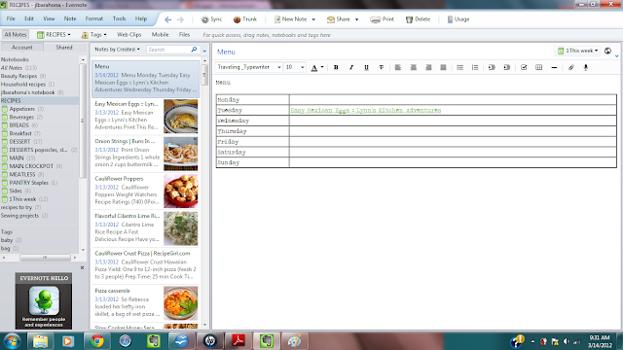Open the RECIPES shortcut dropdown
623x350 pixels.
54,35
